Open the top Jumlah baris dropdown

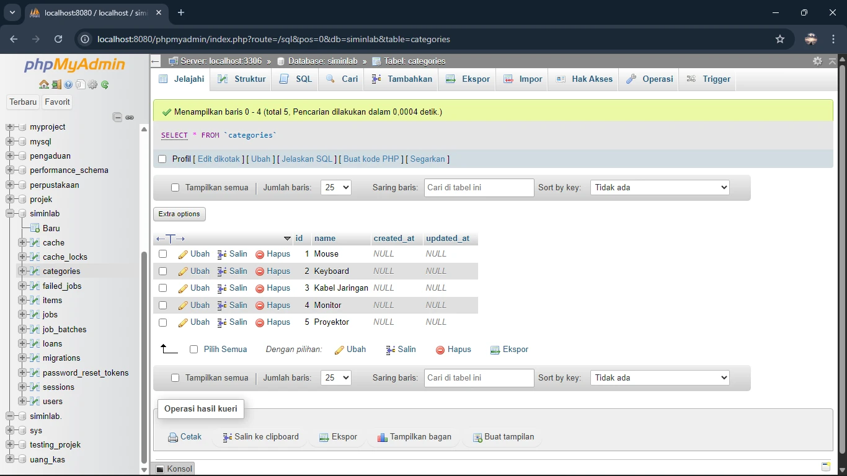tap(335, 188)
